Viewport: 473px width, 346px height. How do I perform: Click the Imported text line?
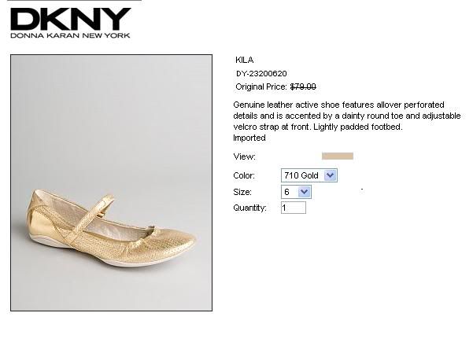249,138
